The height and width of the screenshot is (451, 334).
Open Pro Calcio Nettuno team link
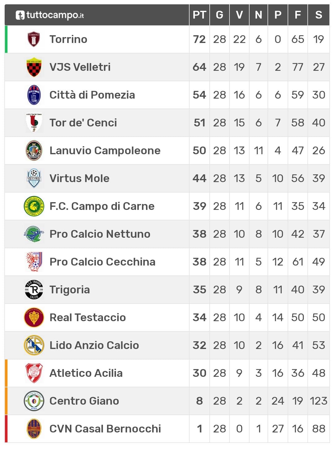pyautogui.click(x=100, y=234)
